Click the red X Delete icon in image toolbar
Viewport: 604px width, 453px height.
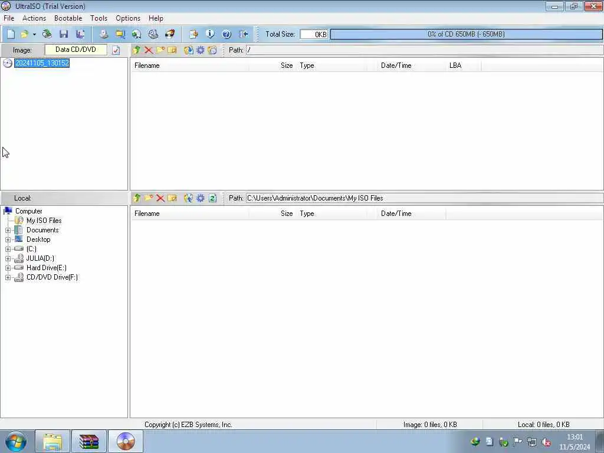coord(148,50)
